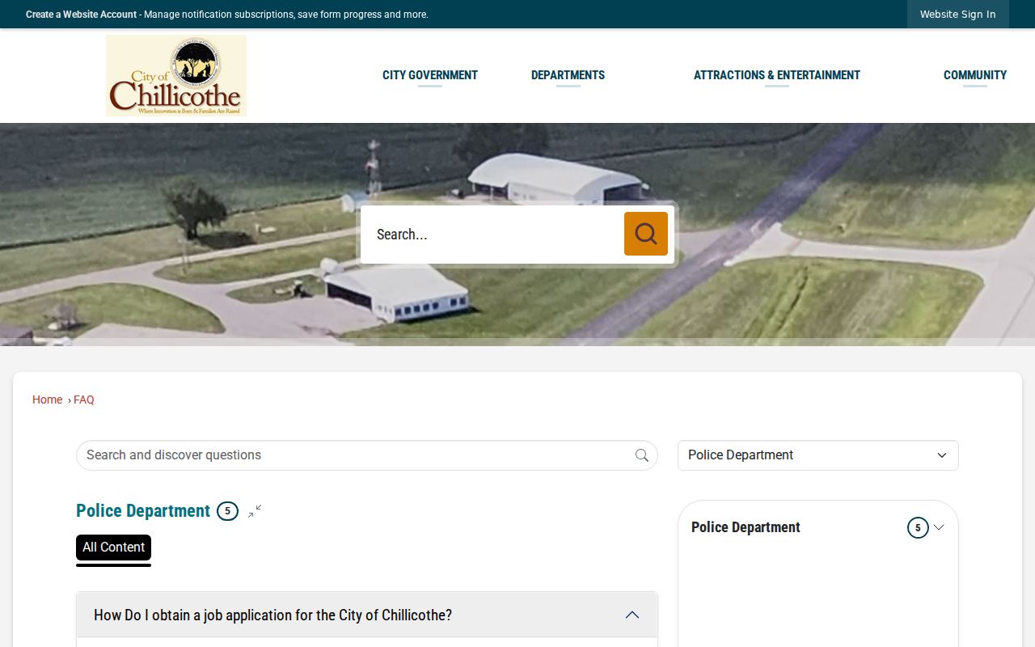Expand the Police Department sidebar chevron

pos(939,527)
